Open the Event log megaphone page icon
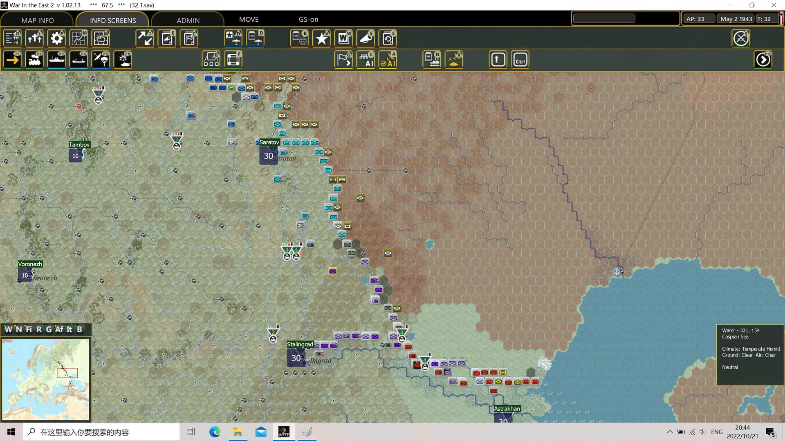785x441 pixels. [167, 38]
